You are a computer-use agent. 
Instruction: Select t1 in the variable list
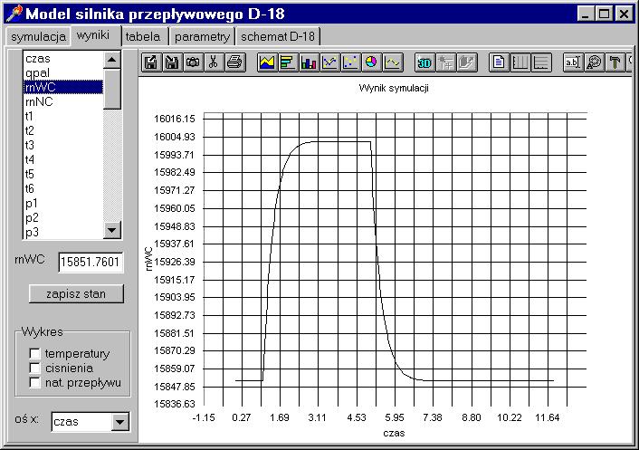[x=63, y=116]
